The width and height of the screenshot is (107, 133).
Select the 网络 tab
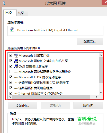(8, 13)
